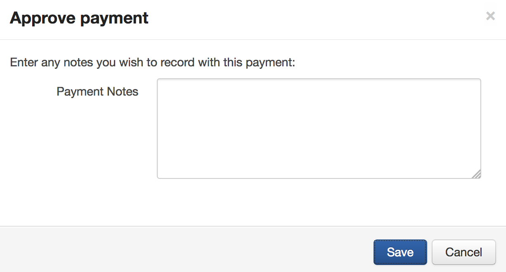The height and width of the screenshot is (272, 506).
Task: Click the Save button
Action: click(400, 252)
